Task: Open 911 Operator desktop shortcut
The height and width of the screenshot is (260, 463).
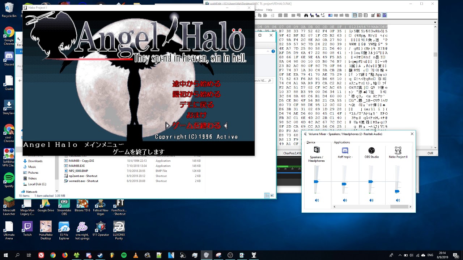Action: click(101, 229)
